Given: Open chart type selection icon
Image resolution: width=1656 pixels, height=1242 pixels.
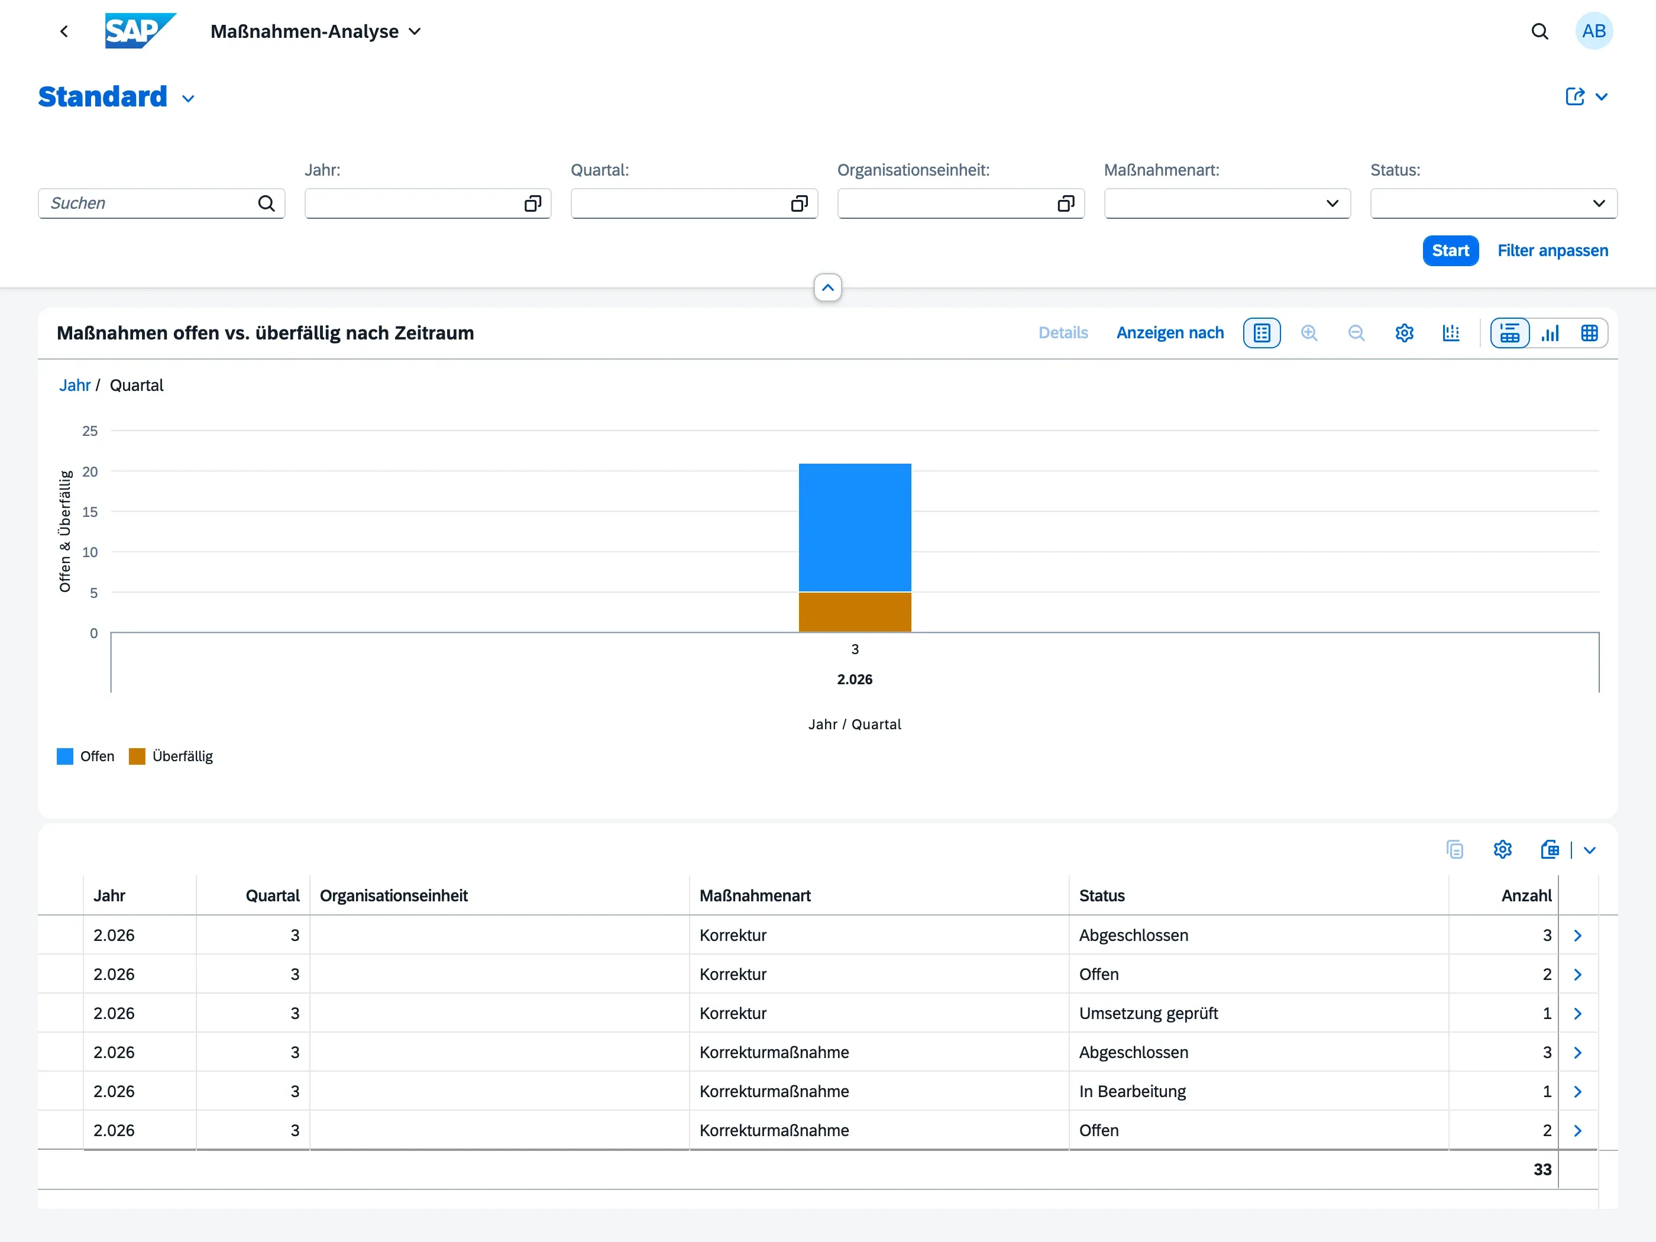Looking at the screenshot, I should [1451, 333].
